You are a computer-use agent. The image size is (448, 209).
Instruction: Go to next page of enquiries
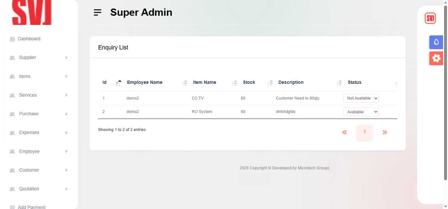point(385,133)
